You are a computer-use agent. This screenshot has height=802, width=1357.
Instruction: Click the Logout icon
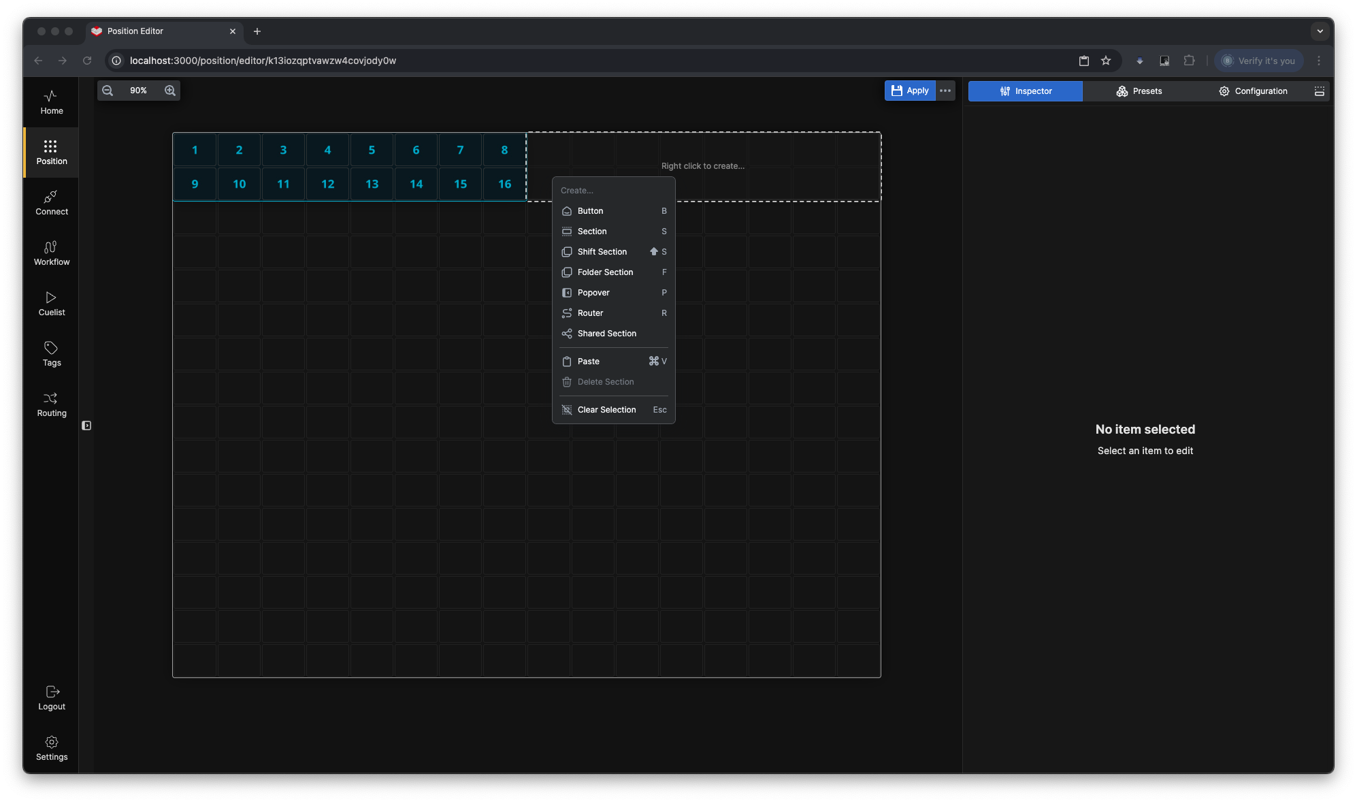[x=52, y=692]
